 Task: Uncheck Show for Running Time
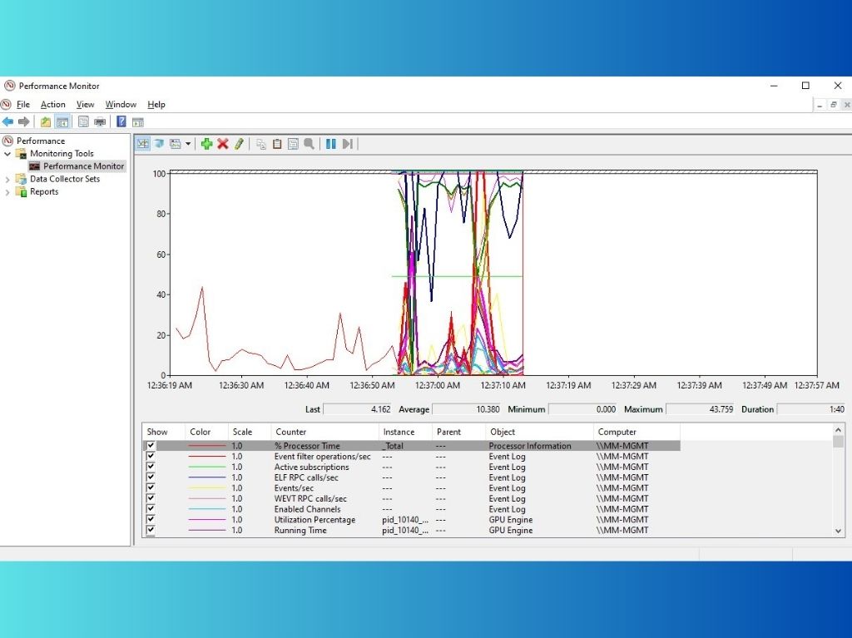coord(151,530)
